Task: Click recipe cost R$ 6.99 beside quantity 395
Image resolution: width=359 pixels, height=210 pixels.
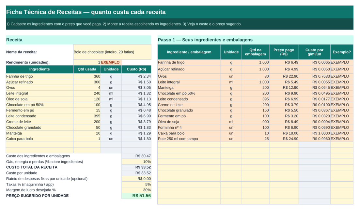Action: [136, 116]
